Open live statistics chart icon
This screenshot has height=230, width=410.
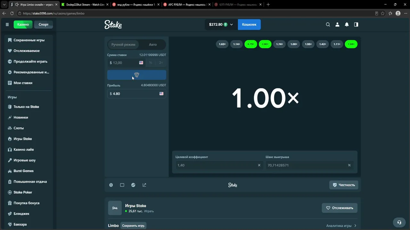[x=133, y=185]
